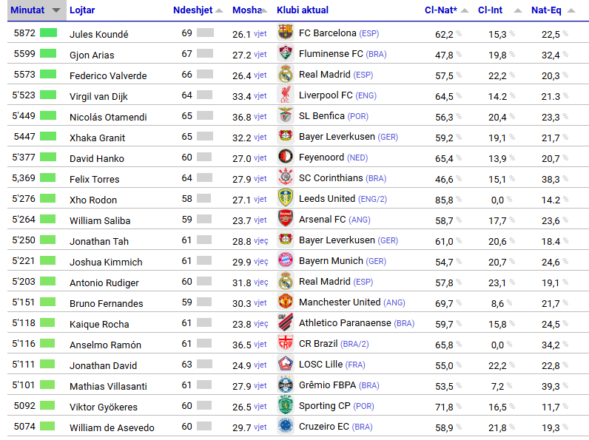Sort by Ndeshjet column using its arrow
The height and width of the screenshot is (440, 589).
(x=220, y=10)
